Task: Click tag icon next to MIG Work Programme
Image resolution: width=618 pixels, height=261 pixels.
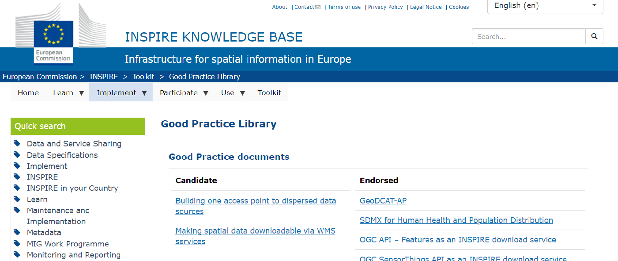Action: (17, 243)
